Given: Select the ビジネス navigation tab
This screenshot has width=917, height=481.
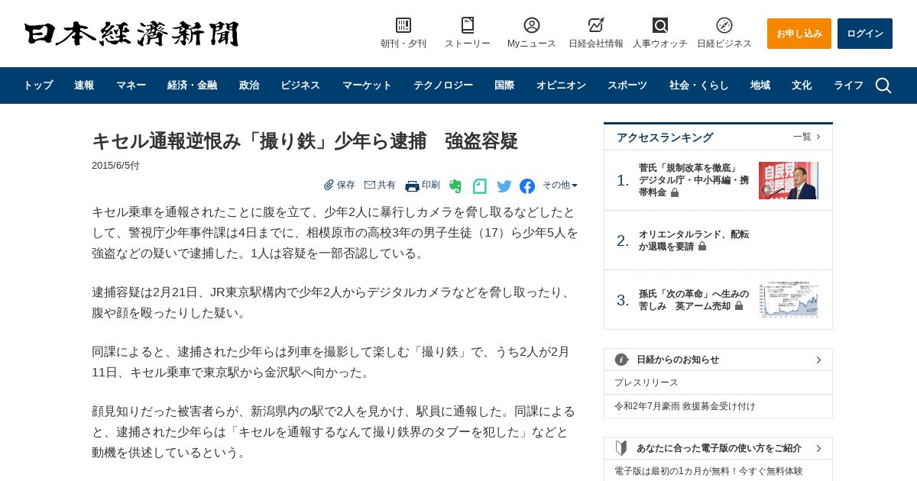Looking at the screenshot, I should pos(300,86).
